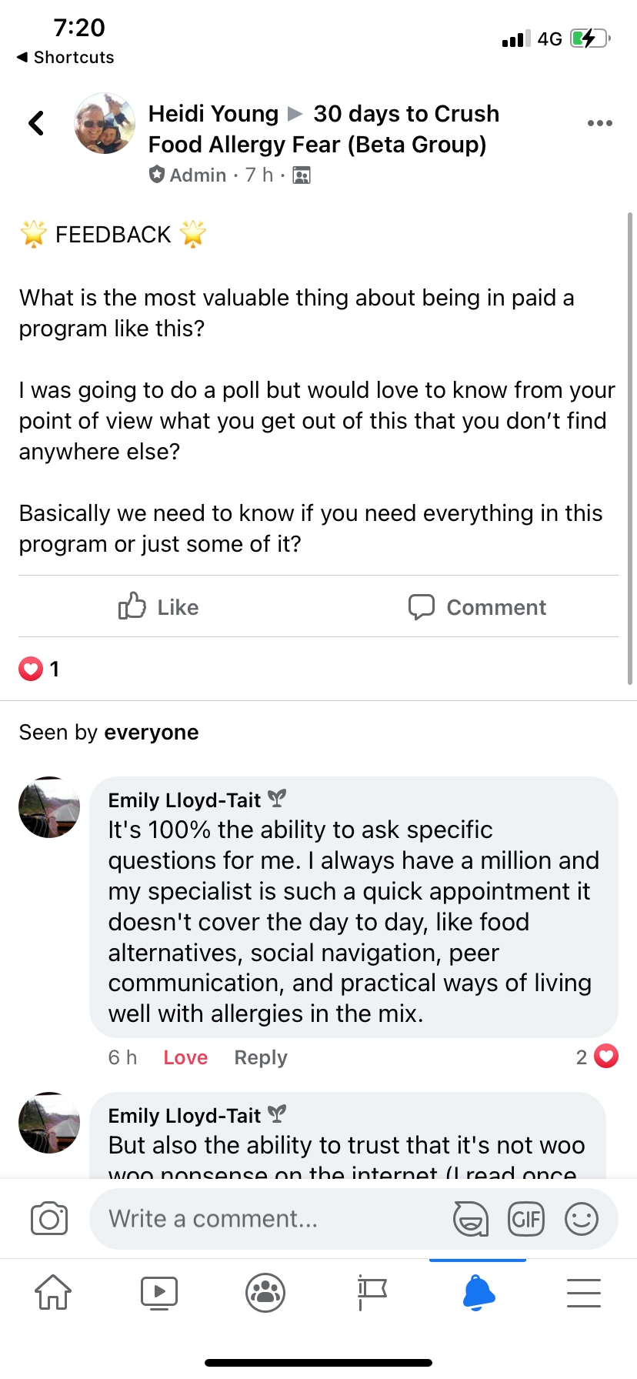The width and height of the screenshot is (637, 1379).
Task: Open the sticker picker icon
Action: click(x=470, y=1219)
